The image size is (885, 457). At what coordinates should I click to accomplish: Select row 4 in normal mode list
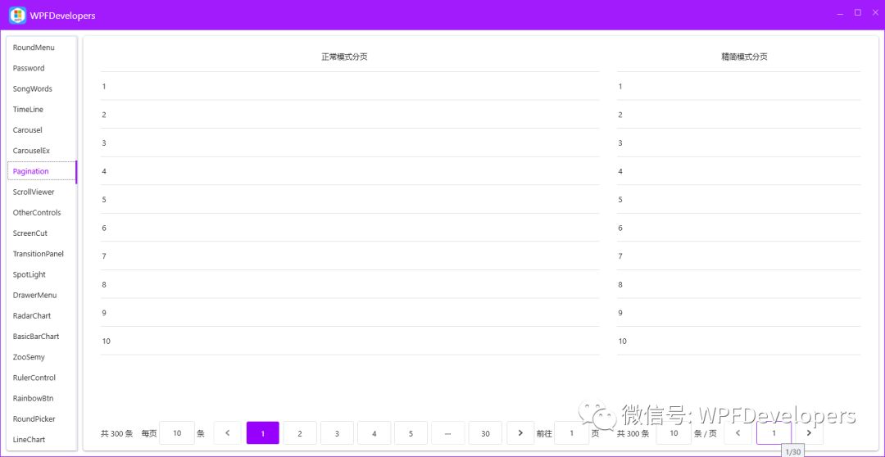(x=350, y=171)
